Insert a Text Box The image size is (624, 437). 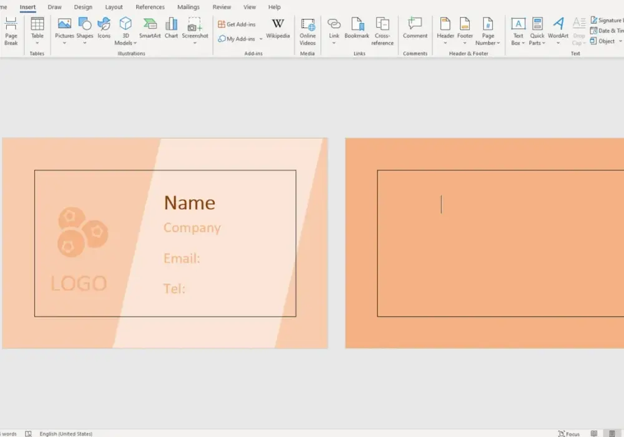tap(518, 31)
